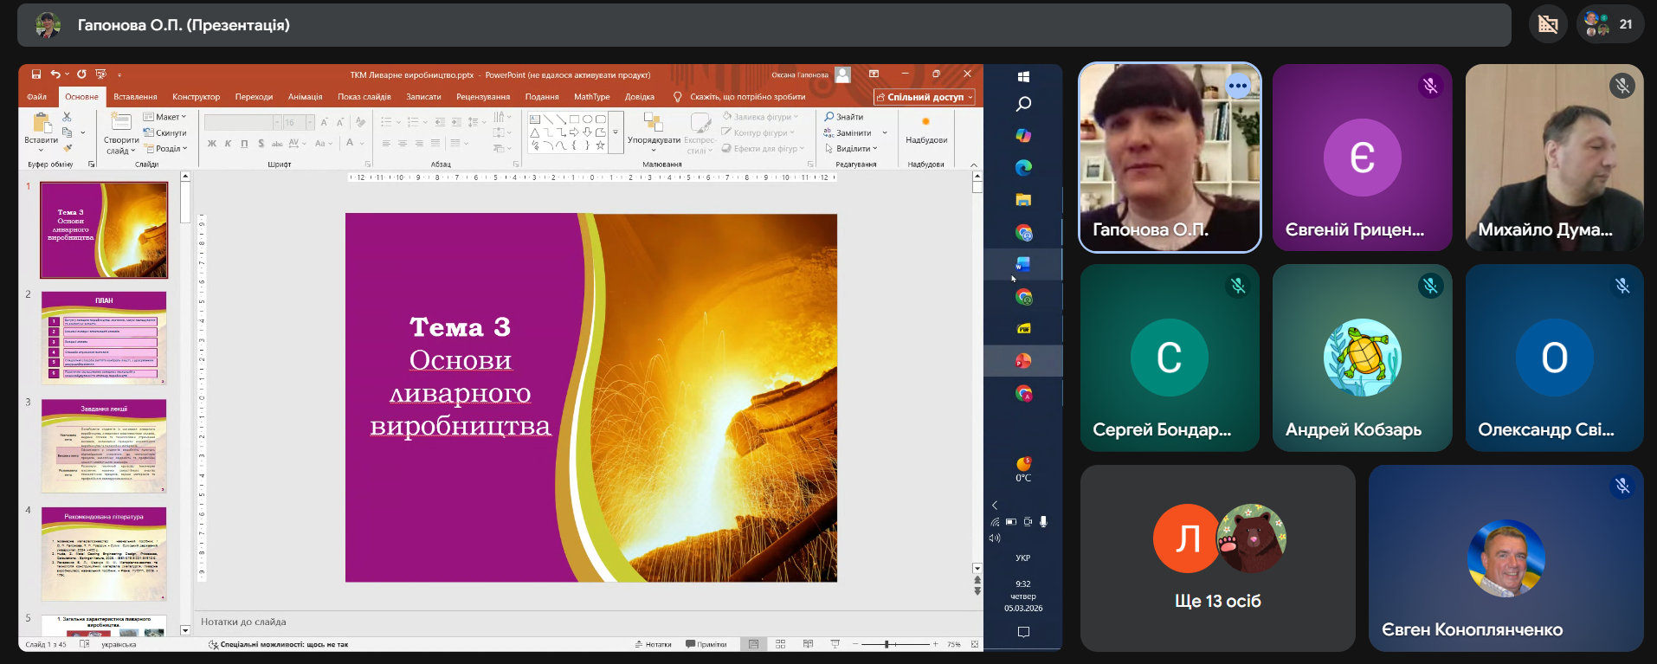Open the Вставлення ribbon tab
The height and width of the screenshot is (664, 1657).
(135, 97)
